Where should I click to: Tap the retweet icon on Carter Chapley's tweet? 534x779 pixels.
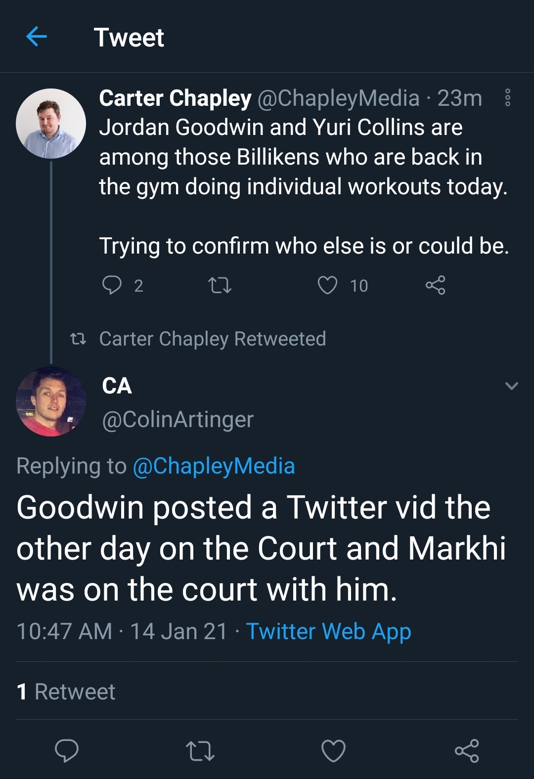(220, 285)
